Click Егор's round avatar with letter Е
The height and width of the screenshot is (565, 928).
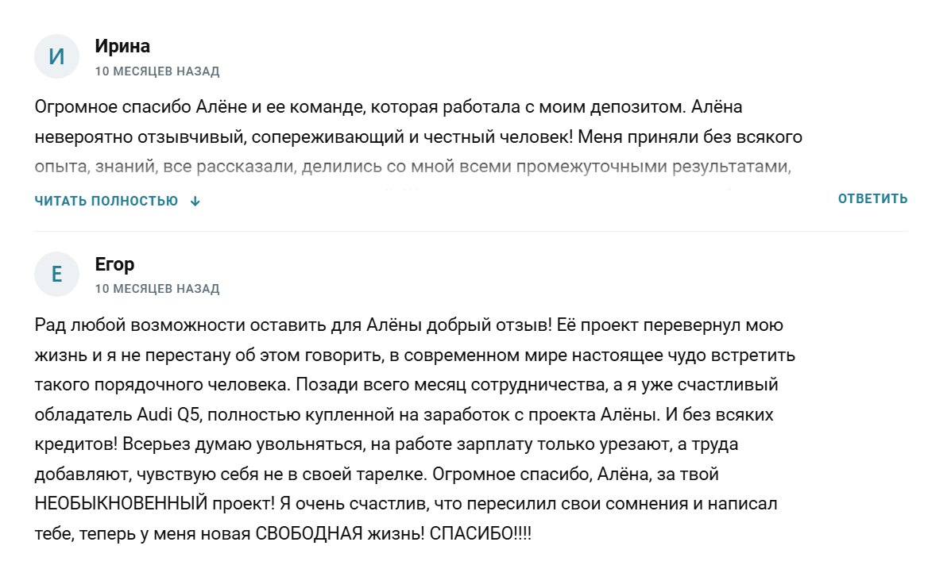coord(56,275)
